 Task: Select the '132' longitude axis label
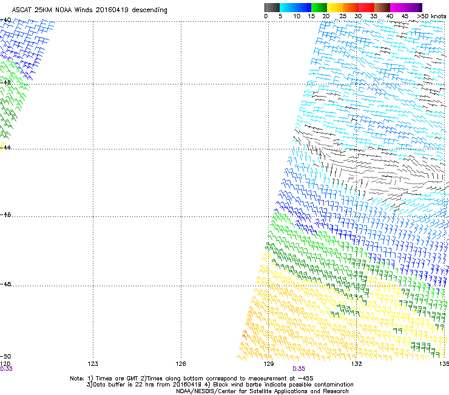356,364
